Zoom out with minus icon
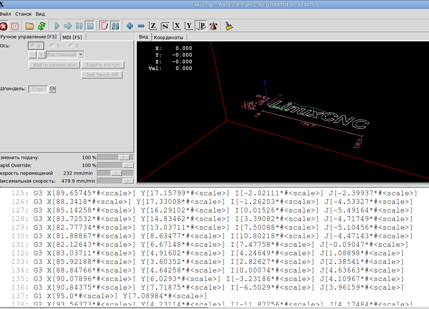 141,26
